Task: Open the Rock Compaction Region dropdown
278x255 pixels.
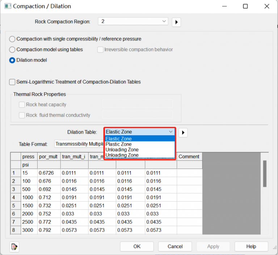Action: click(133, 22)
